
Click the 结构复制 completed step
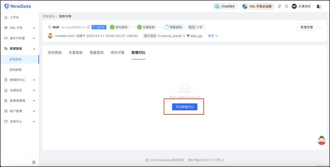[x=119, y=27]
